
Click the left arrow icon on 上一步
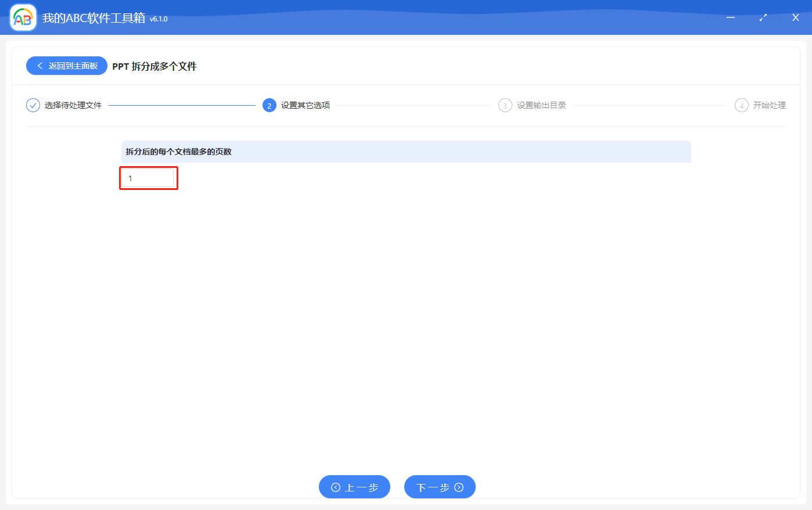click(336, 487)
